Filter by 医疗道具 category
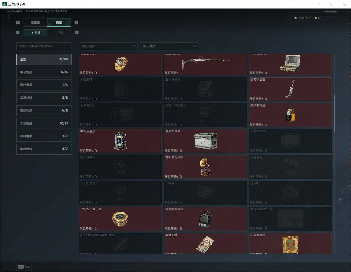 tap(44, 85)
